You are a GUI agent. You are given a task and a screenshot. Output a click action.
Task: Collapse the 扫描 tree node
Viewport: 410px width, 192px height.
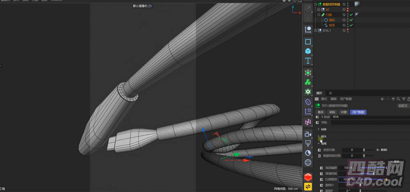tap(318, 15)
